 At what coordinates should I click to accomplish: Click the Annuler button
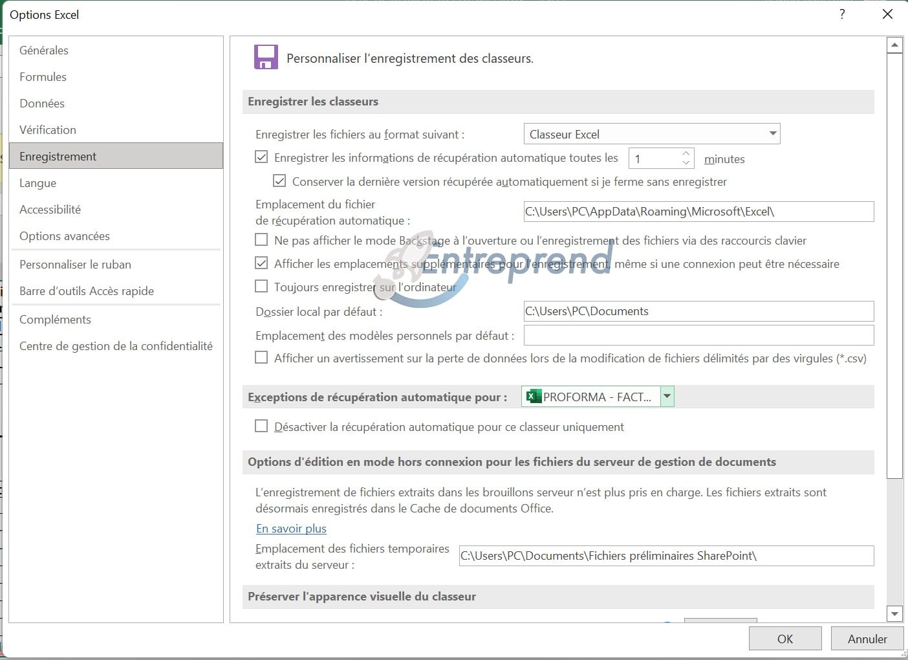(867, 639)
